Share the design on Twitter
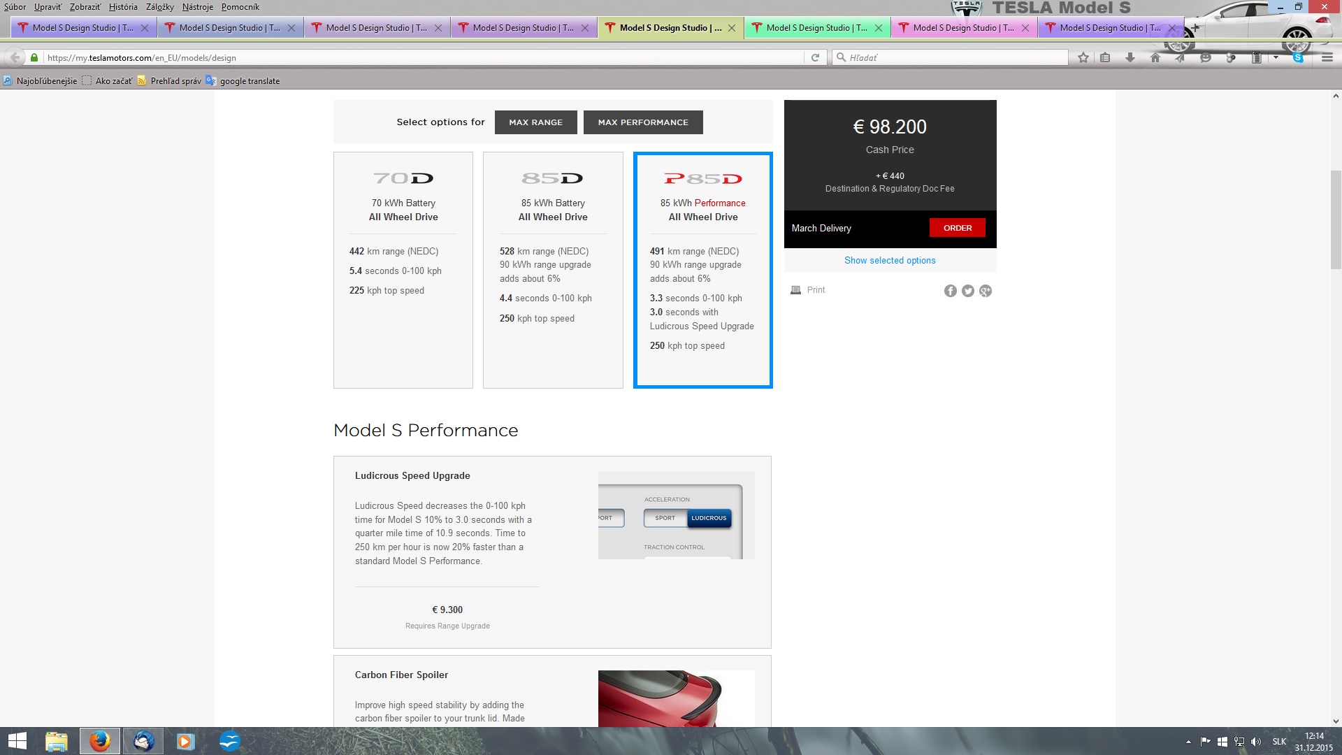This screenshot has height=755, width=1342. click(968, 291)
